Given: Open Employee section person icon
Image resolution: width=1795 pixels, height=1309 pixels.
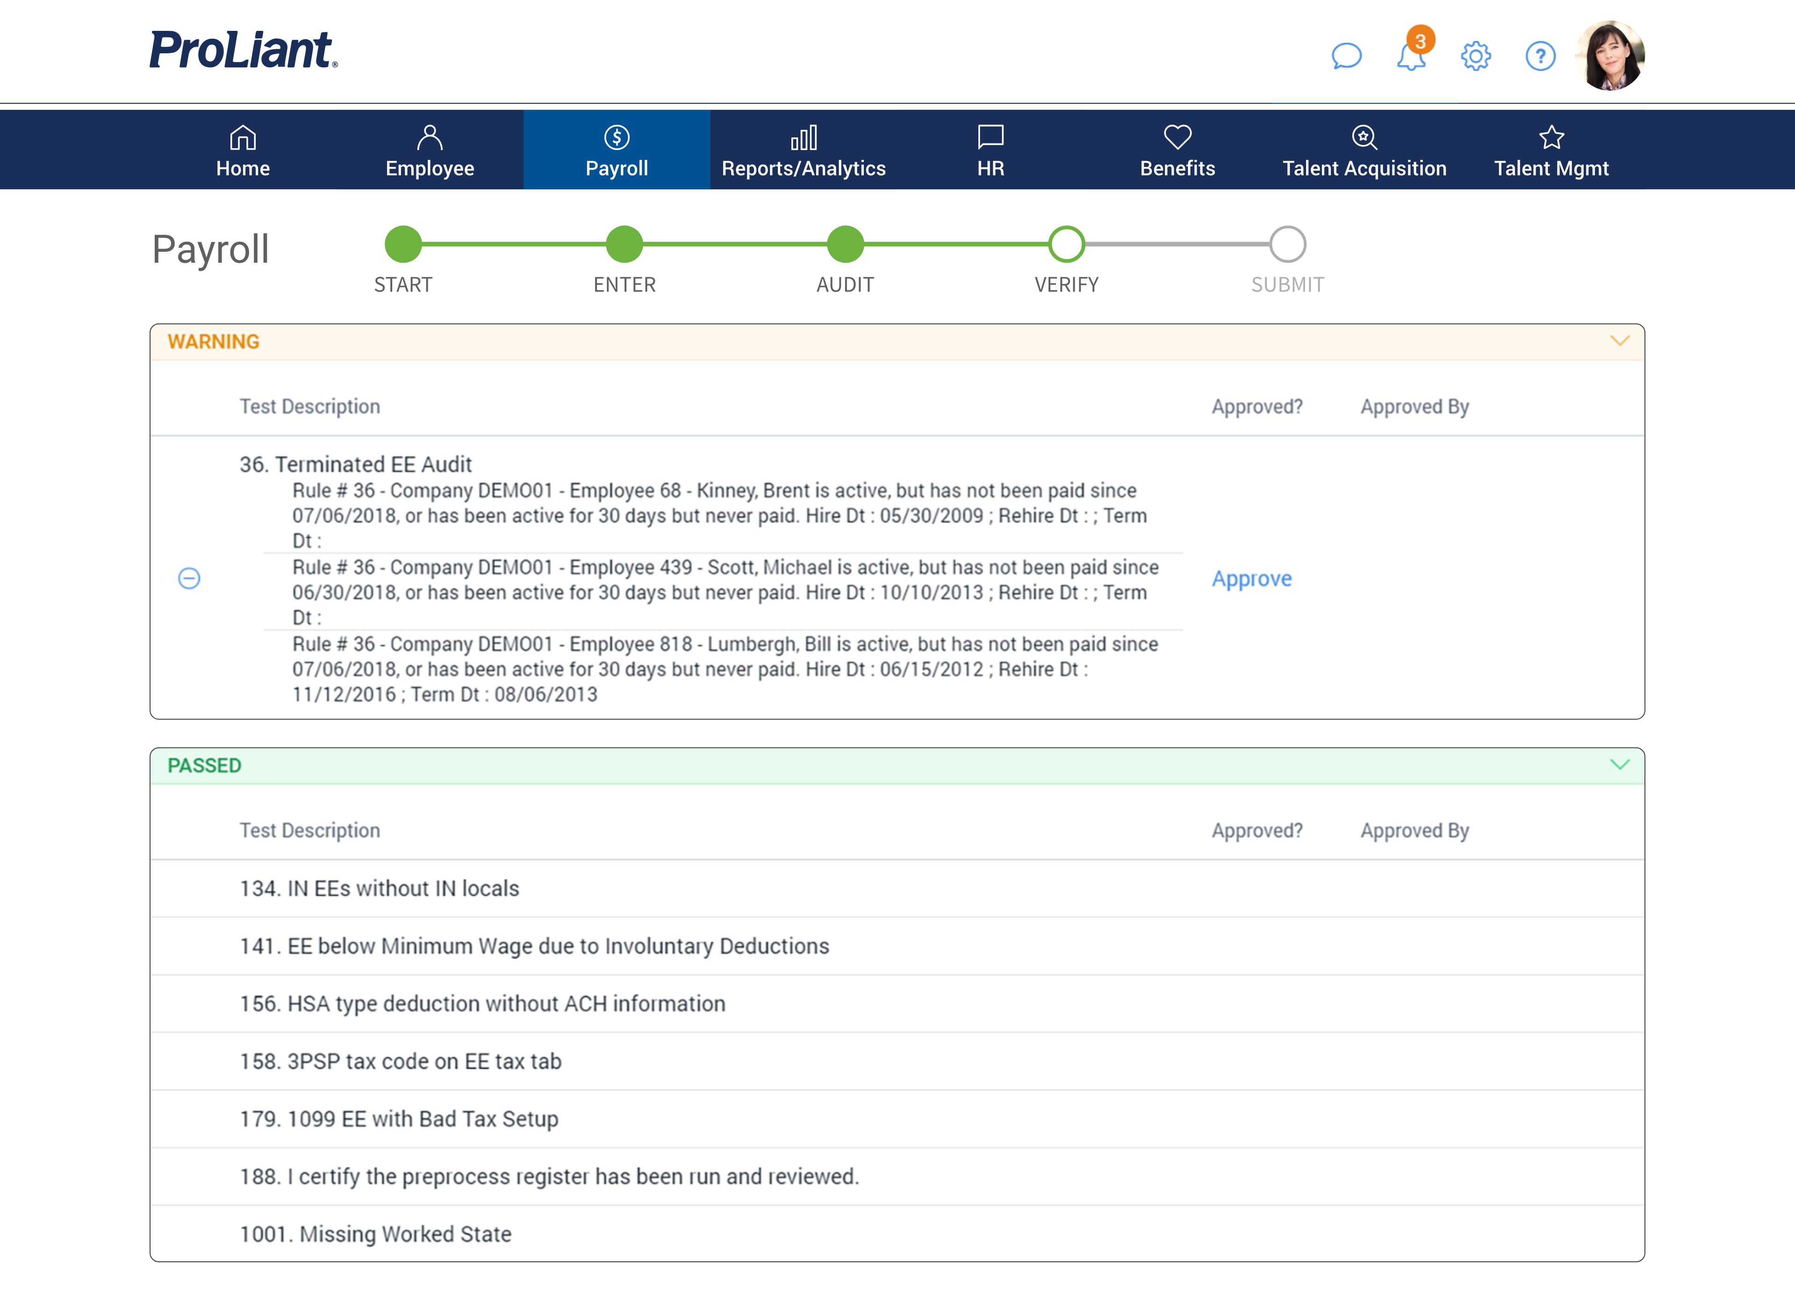Looking at the screenshot, I should click(x=429, y=151).
